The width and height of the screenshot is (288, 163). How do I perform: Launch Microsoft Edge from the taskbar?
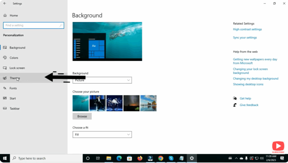point(119,158)
